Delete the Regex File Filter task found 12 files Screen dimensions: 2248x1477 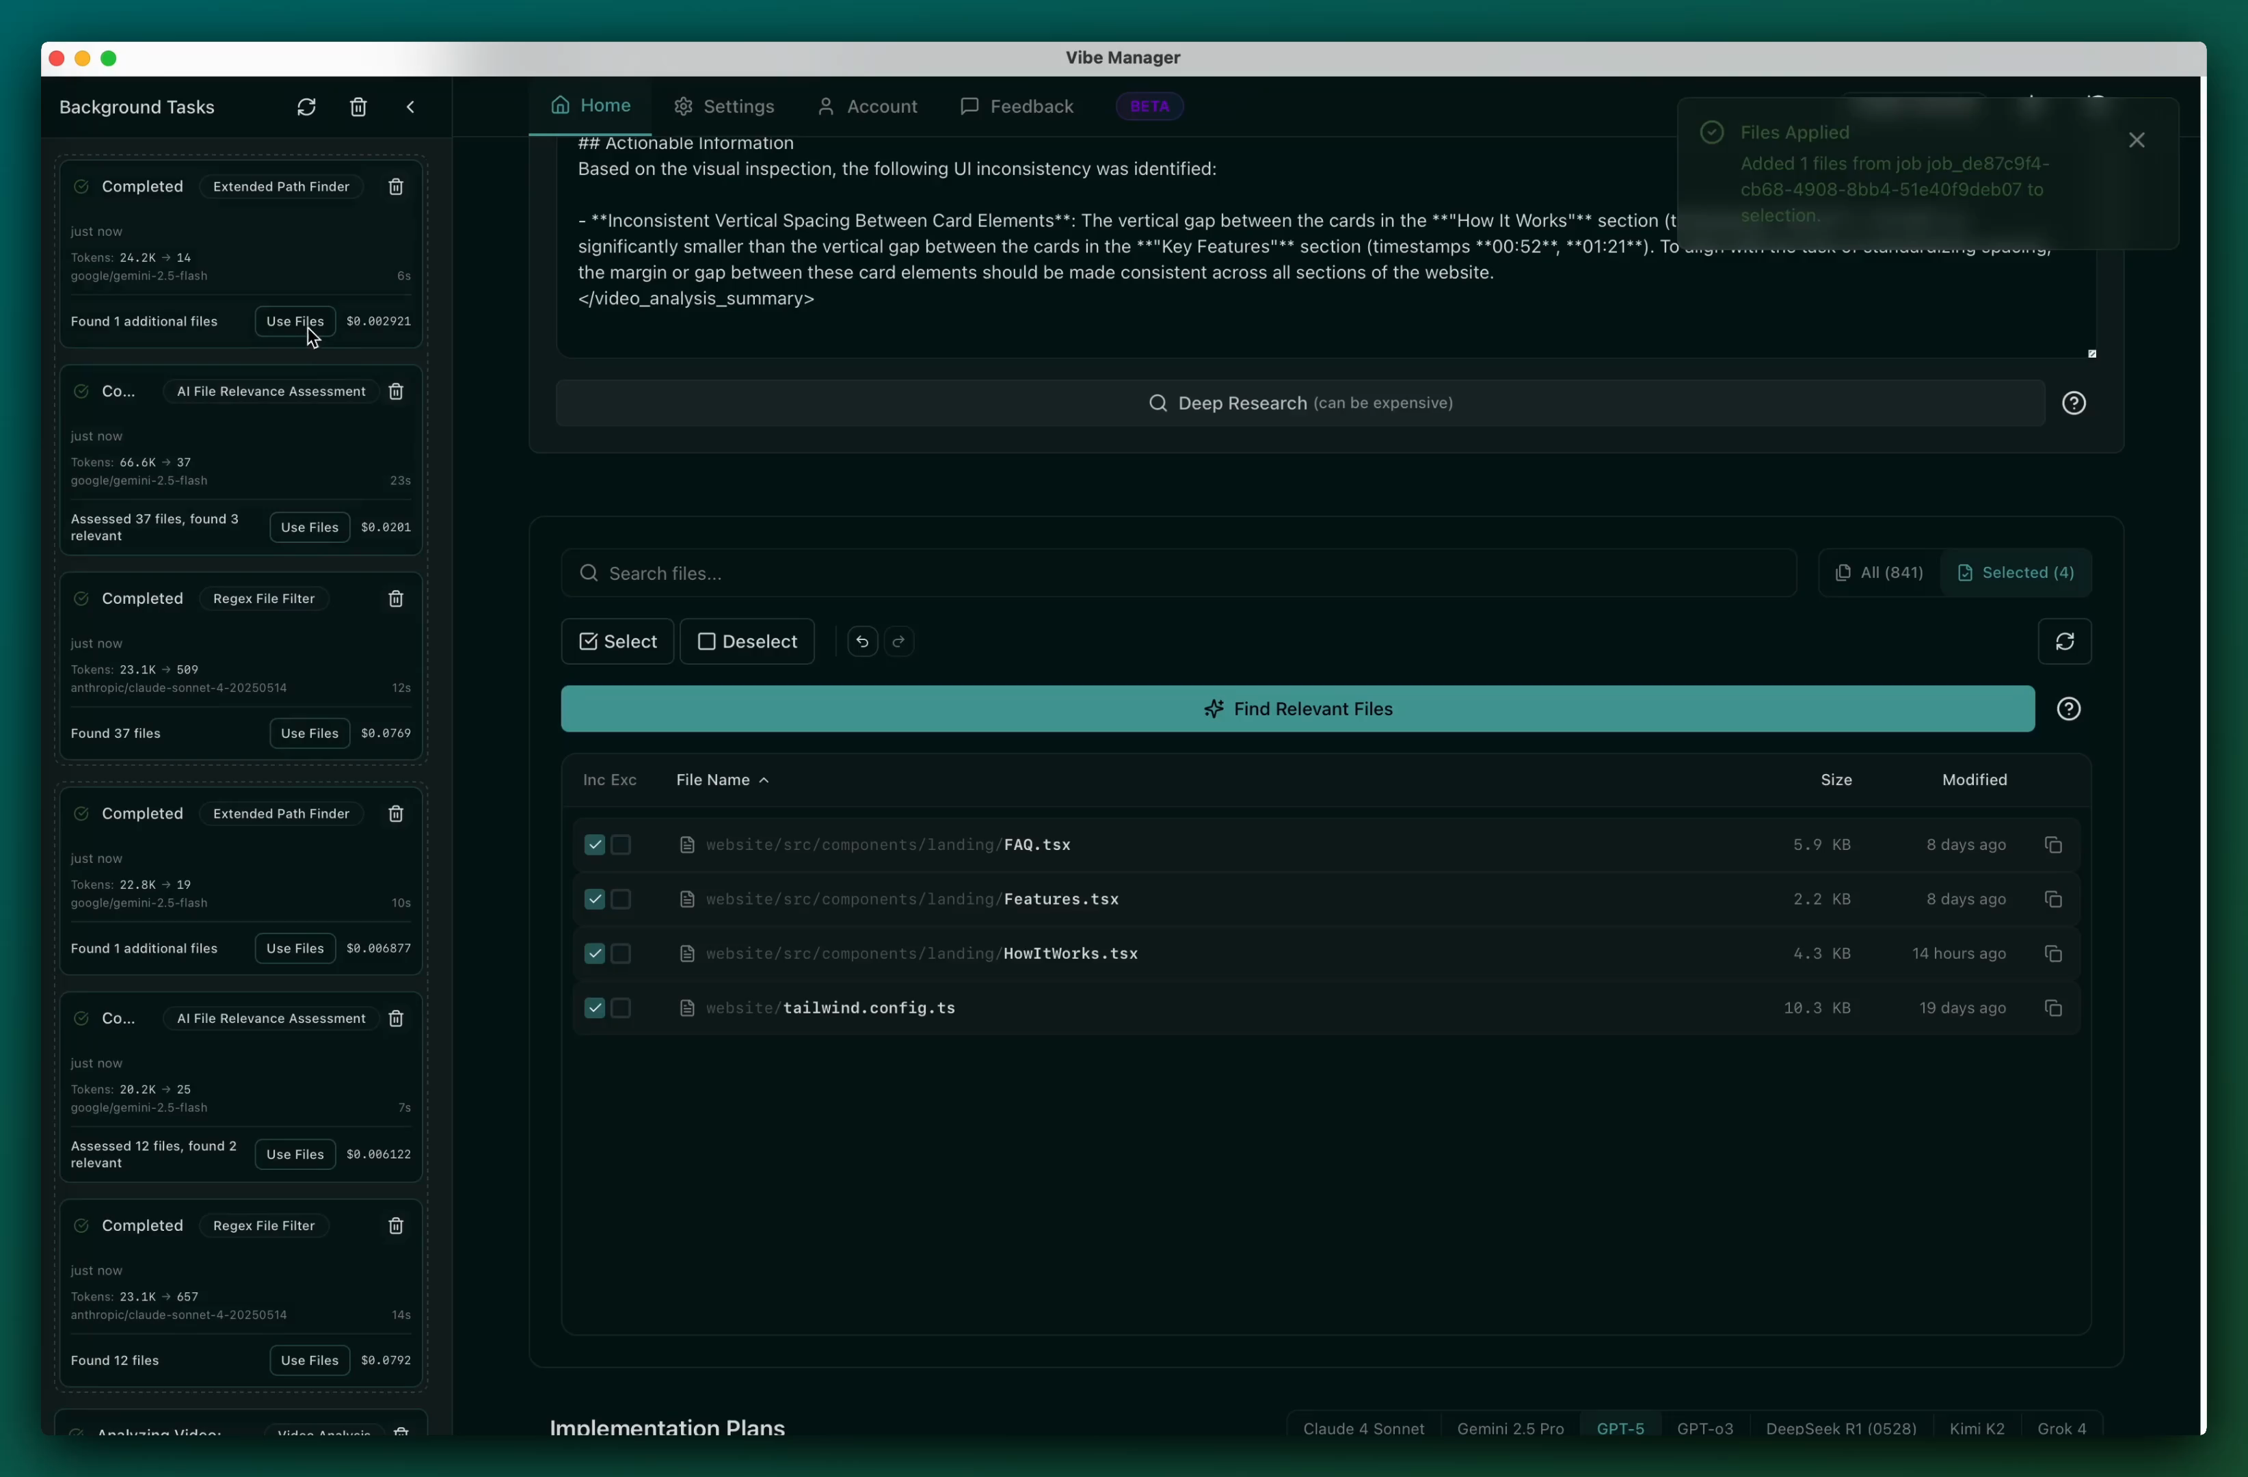(x=396, y=1226)
